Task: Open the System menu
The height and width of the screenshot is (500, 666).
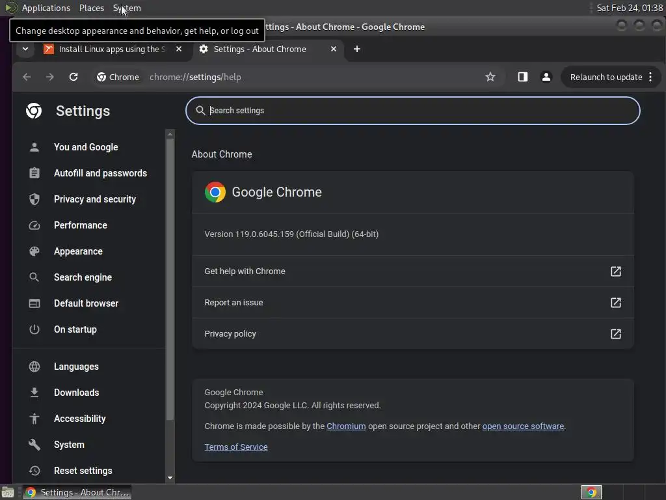Action: [127, 8]
